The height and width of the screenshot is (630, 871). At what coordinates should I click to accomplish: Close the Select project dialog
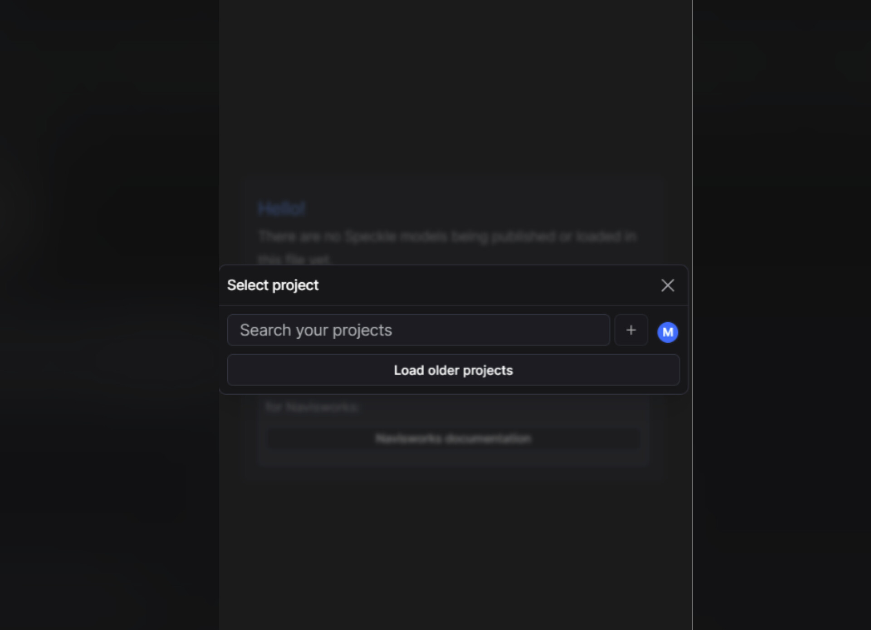(x=667, y=285)
